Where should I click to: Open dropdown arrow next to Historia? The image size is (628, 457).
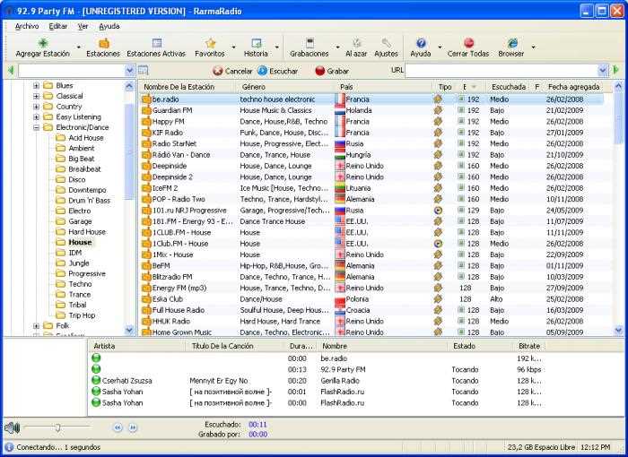point(276,47)
